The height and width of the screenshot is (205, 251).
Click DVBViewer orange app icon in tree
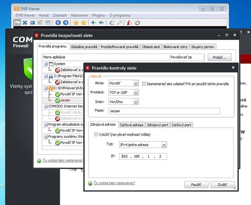51,88
